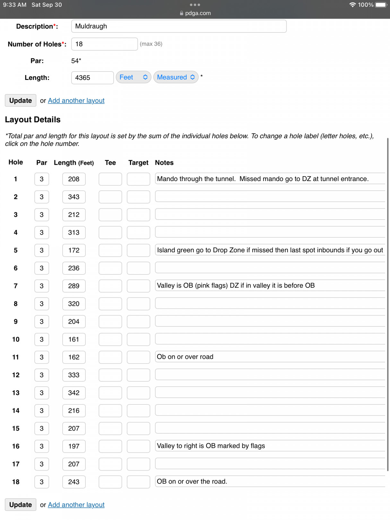Image resolution: width=390 pixels, height=520 pixels.
Task: Open the Feet units dropdown
Action: pyautogui.click(x=134, y=77)
